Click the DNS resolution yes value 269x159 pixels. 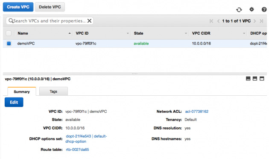tap(187, 128)
